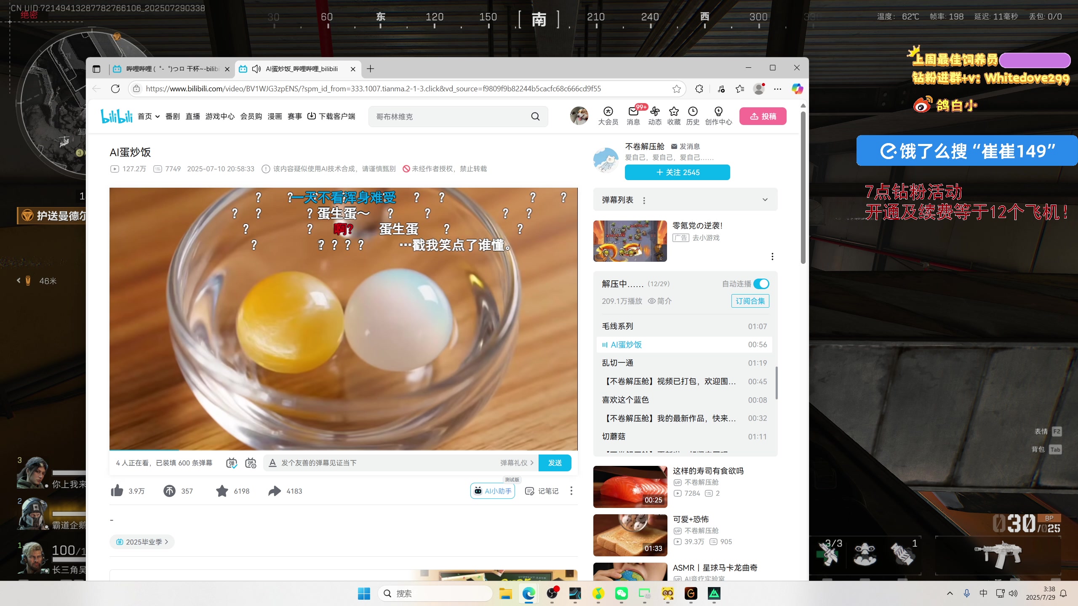Open the browser favorites list icon
The width and height of the screenshot is (1078, 606).
click(x=740, y=89)
